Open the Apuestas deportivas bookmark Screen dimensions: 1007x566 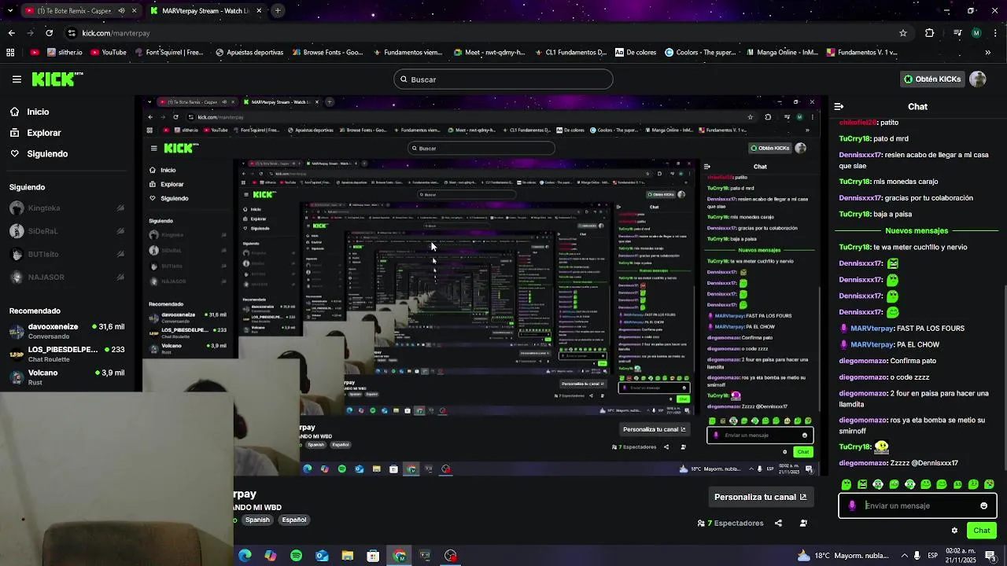pyautogui.click(x=249, y=53)
